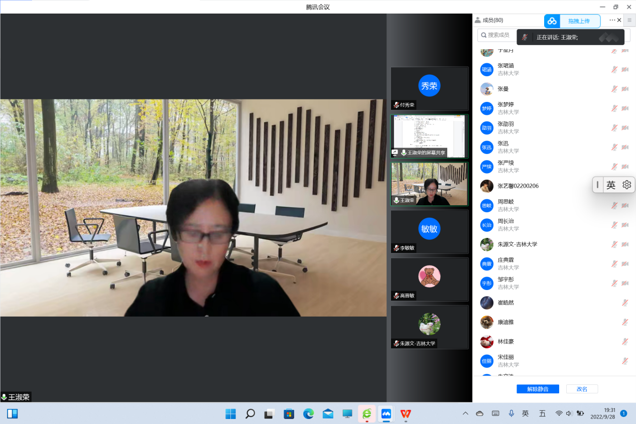The image size is (636, 424).
Task: Open WPS Office from the taskbar
Action: pyautogui.click(x=405, y=413)
